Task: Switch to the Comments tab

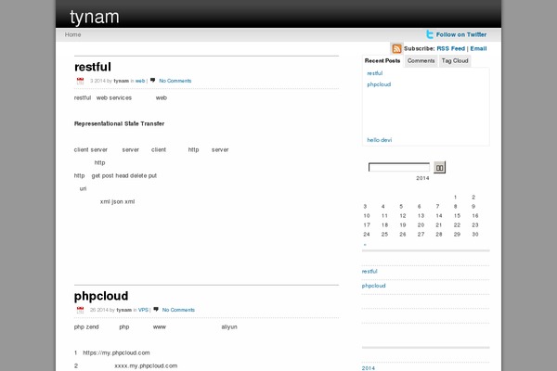Action: [421, 60]
